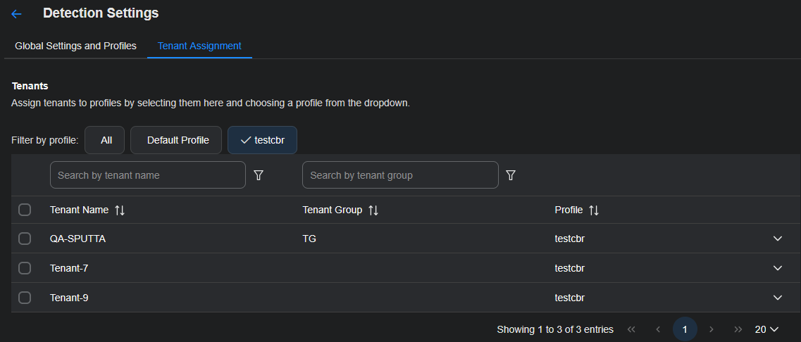
Task: Change rows per page dropdown showing 20
Action: click(x=766, y=329)
